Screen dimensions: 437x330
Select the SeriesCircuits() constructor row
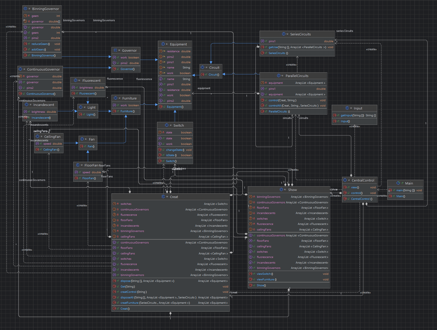[297, 53]
